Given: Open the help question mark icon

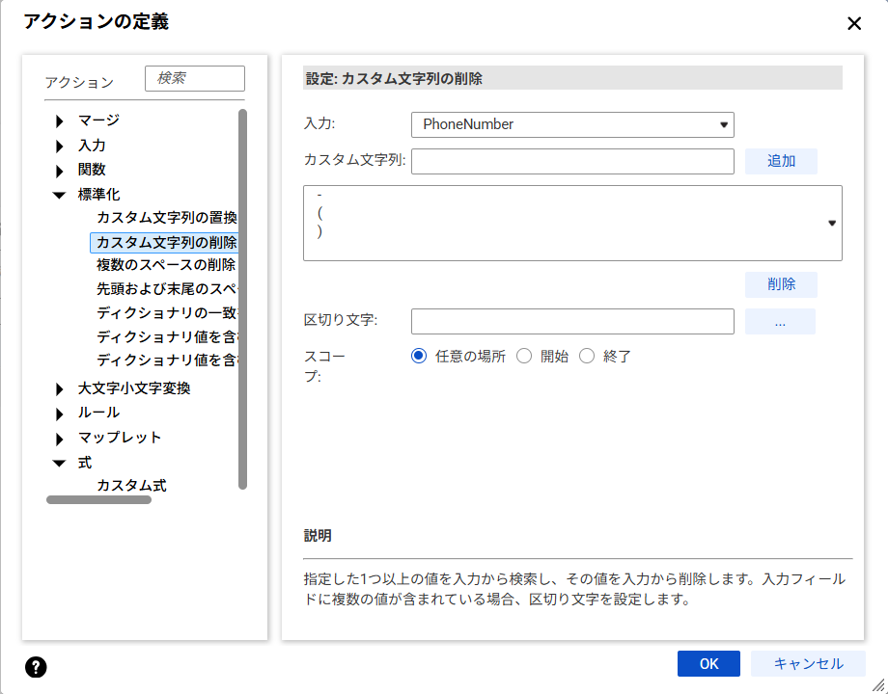Looking at the screenshot, I should pos(36,667).
